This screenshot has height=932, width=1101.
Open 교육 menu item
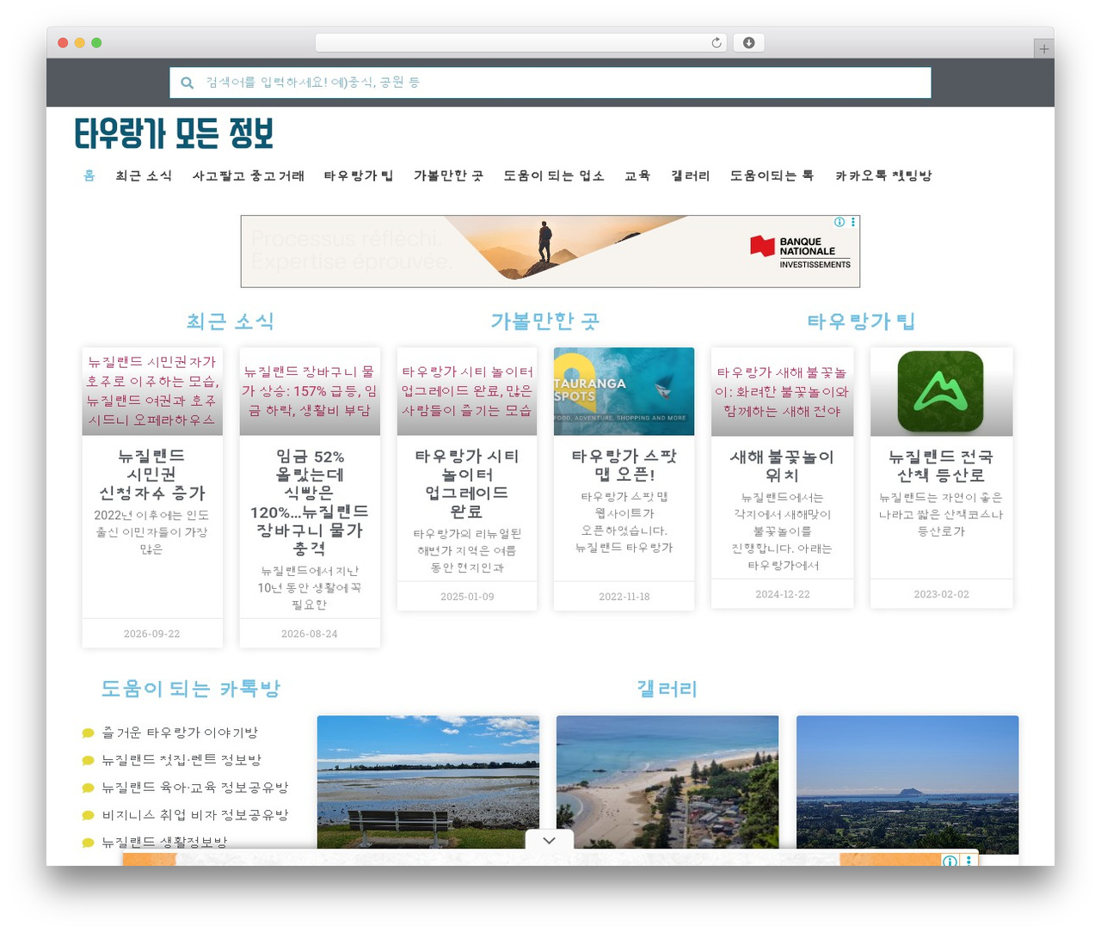tap(637, 175)
